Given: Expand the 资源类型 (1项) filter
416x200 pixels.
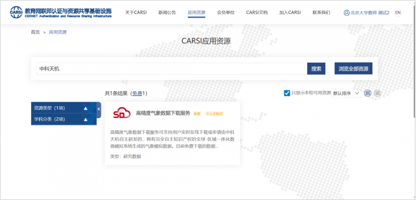Looking at the screenshot, I should point(64,108).
